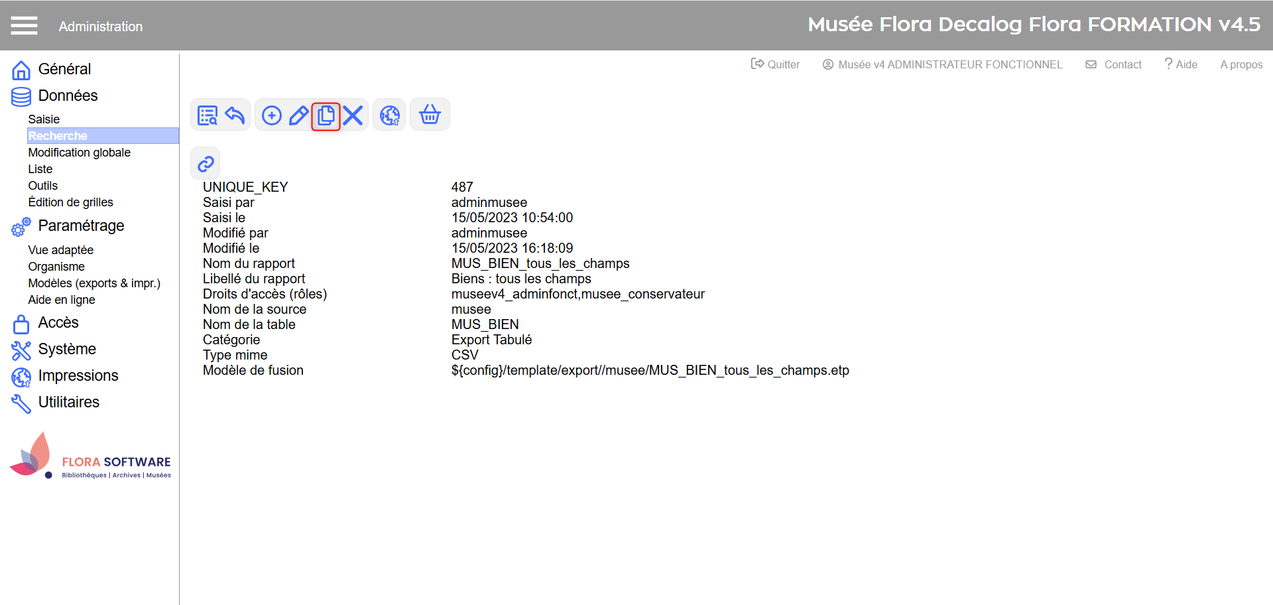This screenshot has width=1273, height=605.
Task: Open Organisme under Paramétrage
Action: (56, 267)
